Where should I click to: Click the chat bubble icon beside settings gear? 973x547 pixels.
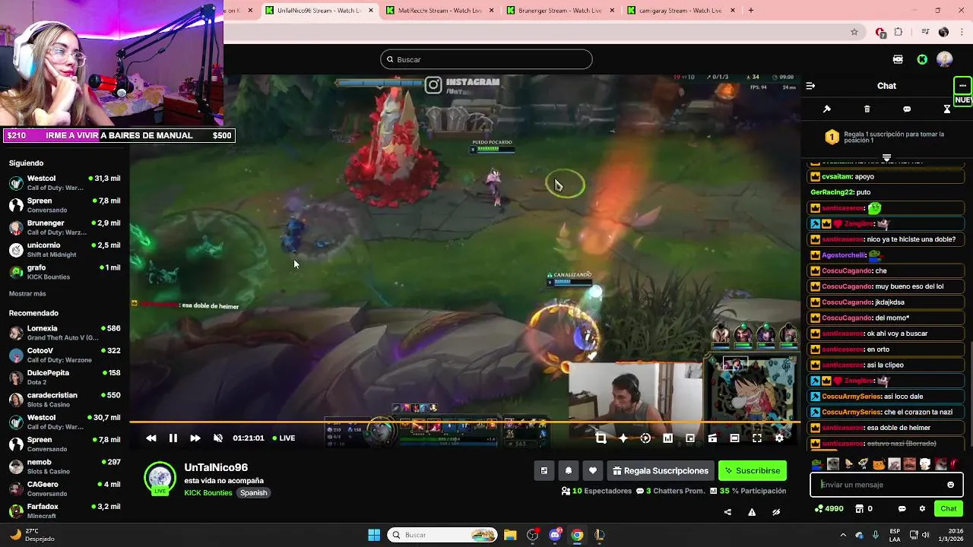tap(902, 509)
